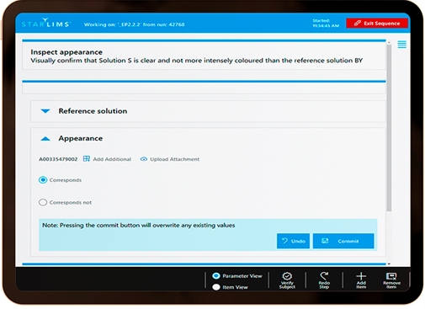
Task: Click the sample ID A00335479002
Action: (x=58, y=159)
